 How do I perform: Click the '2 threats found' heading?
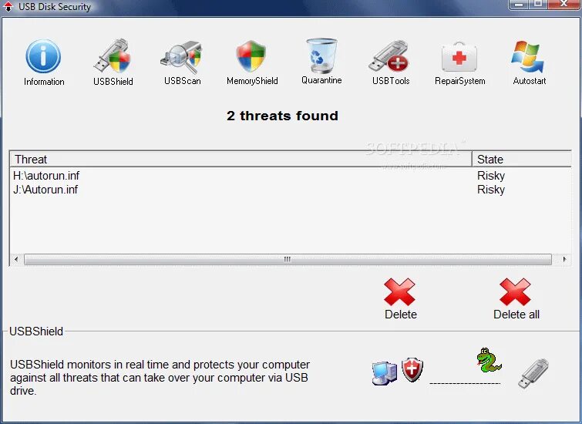pos(282,116)
